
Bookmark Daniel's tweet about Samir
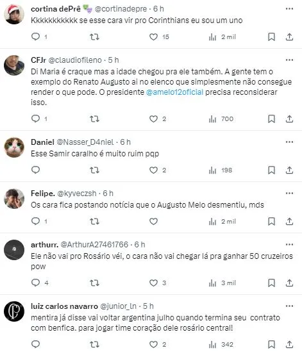[271, 170]
